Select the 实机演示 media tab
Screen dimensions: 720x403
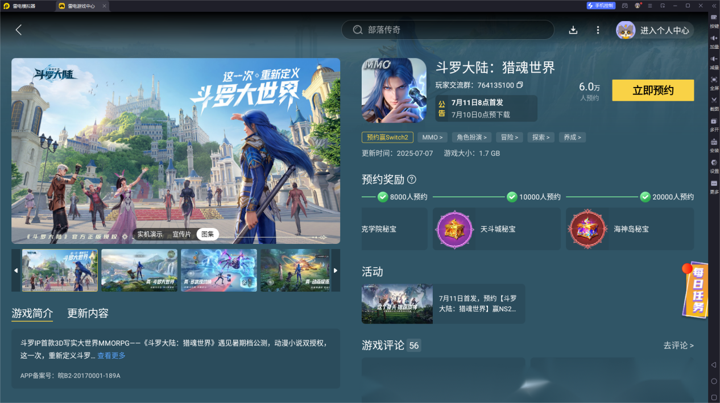click(x=150, y=234)
